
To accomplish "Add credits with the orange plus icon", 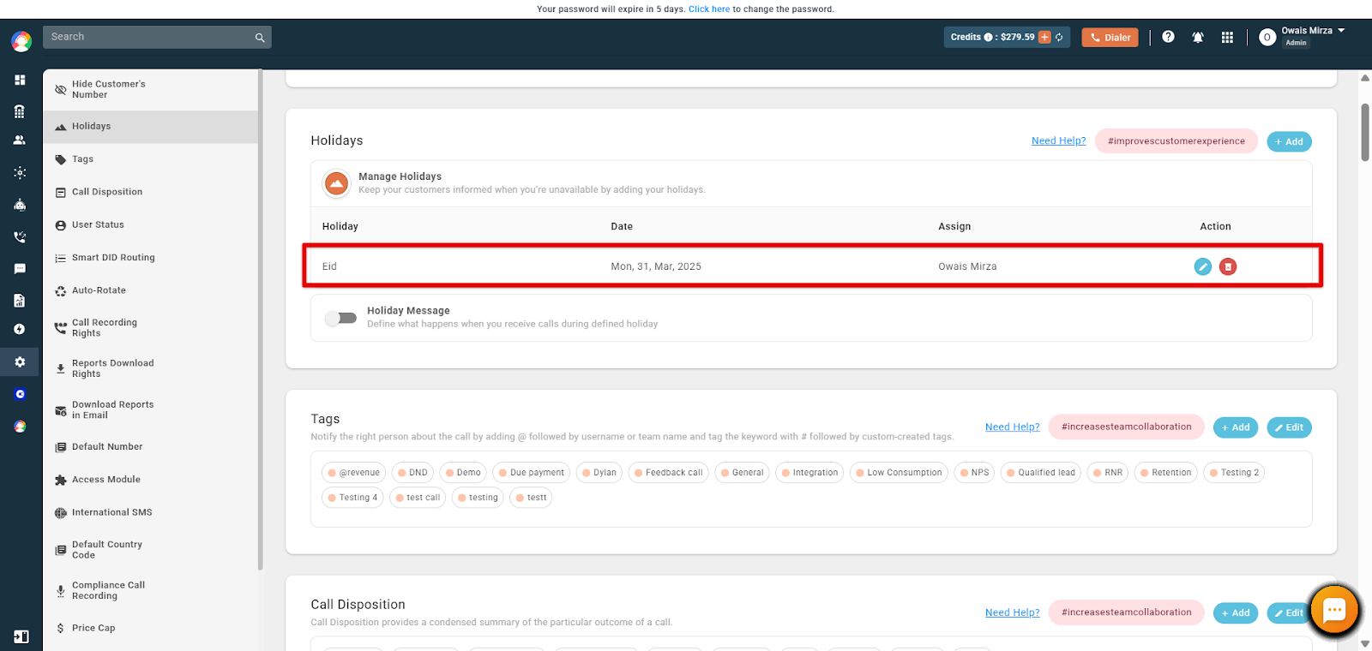I will 1044,38.
